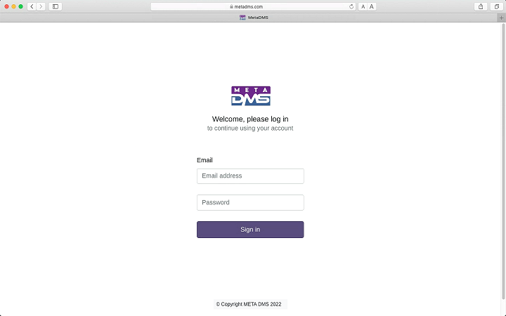
Task: Click the lock icon beside the URL
Action: (x=231, y=6)
